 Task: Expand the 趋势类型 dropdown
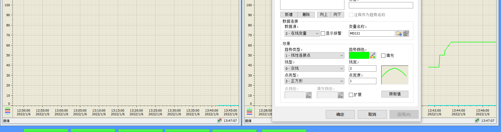[314, 55]
